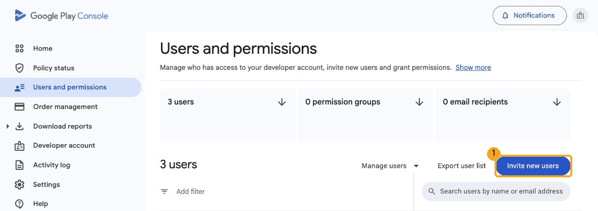Click the Activity log document icon

coord(19,165)
